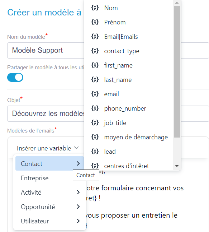
Task: Expand the Activité submenu arrow
Action: [78, 192]
